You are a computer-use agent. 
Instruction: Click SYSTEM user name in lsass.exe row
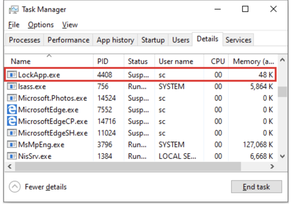click(172, 87)
